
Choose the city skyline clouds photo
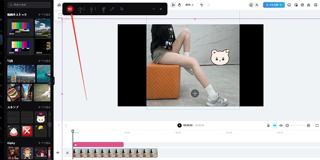pyautogui.click(x=21, y=74)
